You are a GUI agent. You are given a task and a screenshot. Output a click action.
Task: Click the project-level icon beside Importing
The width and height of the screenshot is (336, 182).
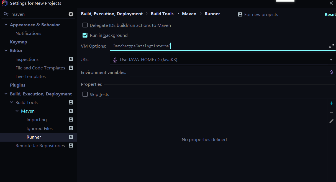click(71, 119)
